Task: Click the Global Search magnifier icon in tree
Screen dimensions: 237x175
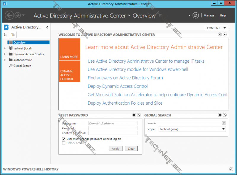Action: pos(11,66)
